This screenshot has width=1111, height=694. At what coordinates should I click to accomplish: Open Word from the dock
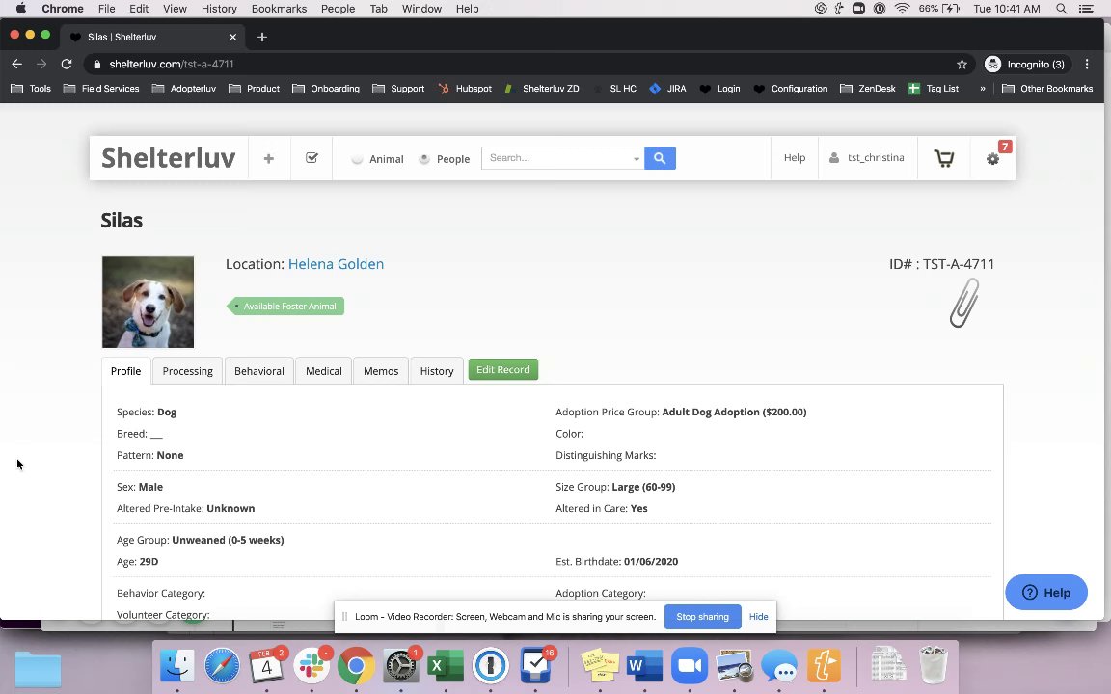pos(644,666)
